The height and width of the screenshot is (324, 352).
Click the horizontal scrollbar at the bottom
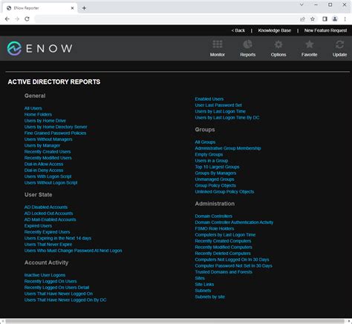(x=175, y=321)
